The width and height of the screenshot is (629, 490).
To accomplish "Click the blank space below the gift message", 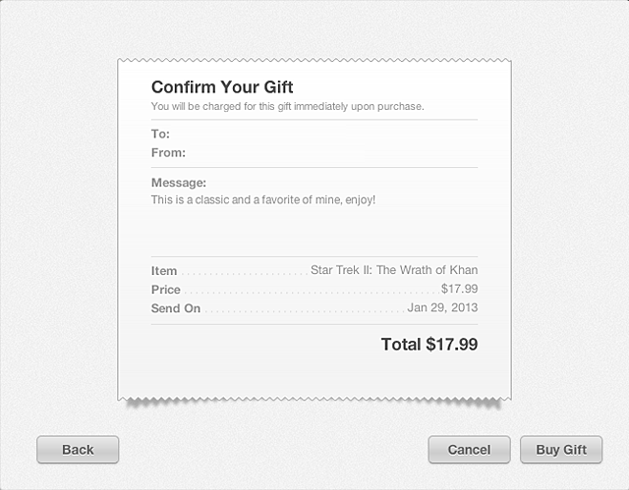I will pyautogui.click(x=314, y=231).
